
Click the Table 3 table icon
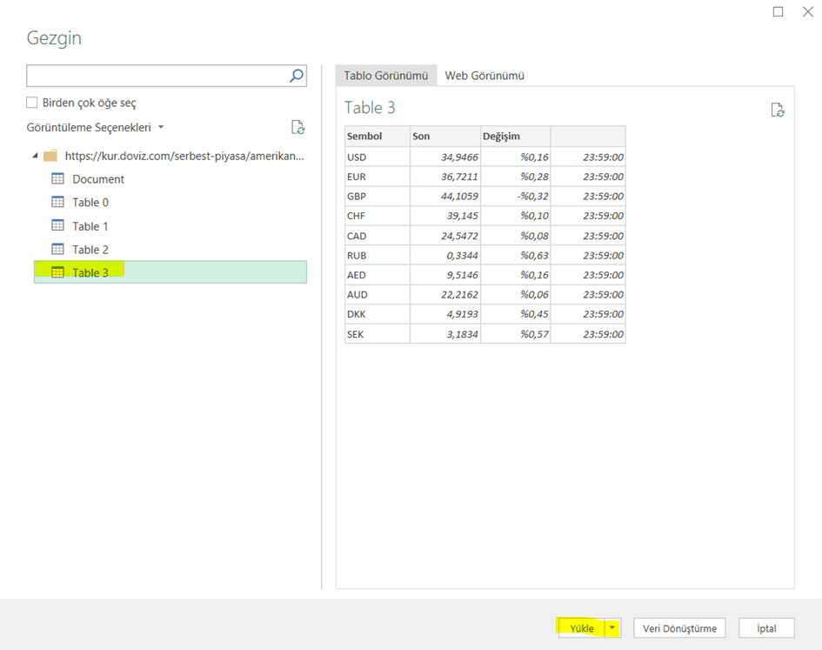click(57, 272)
